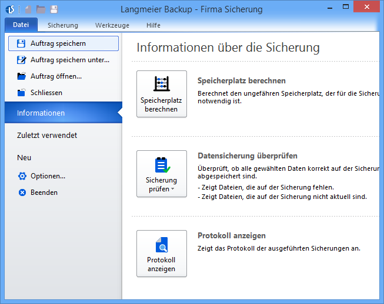Open the Werkzeuge ribbon tab
The image size is (384, 304).
tap(112, 25)
